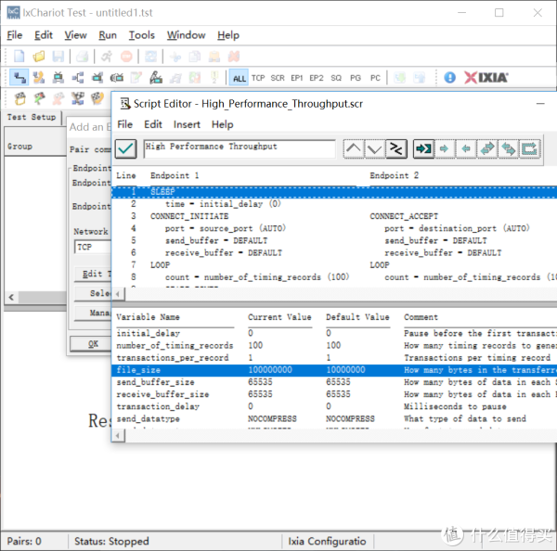Click the Paste icon in main toolbar
The height and width of the screenshot is (551, 557).
(x=214, y=56)
